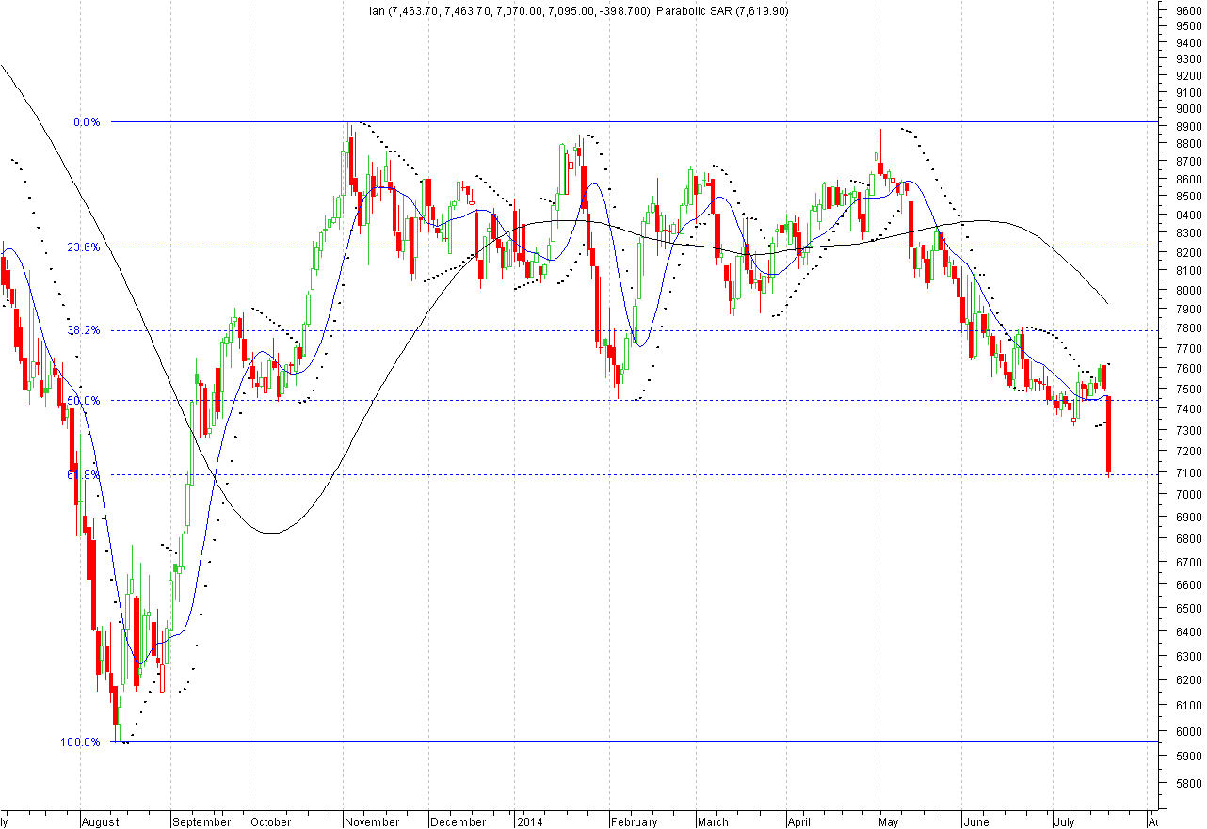This screenshot has height=829, width=1207.
Task: Click the 8900 price axis value
Action: [1188, 127]
